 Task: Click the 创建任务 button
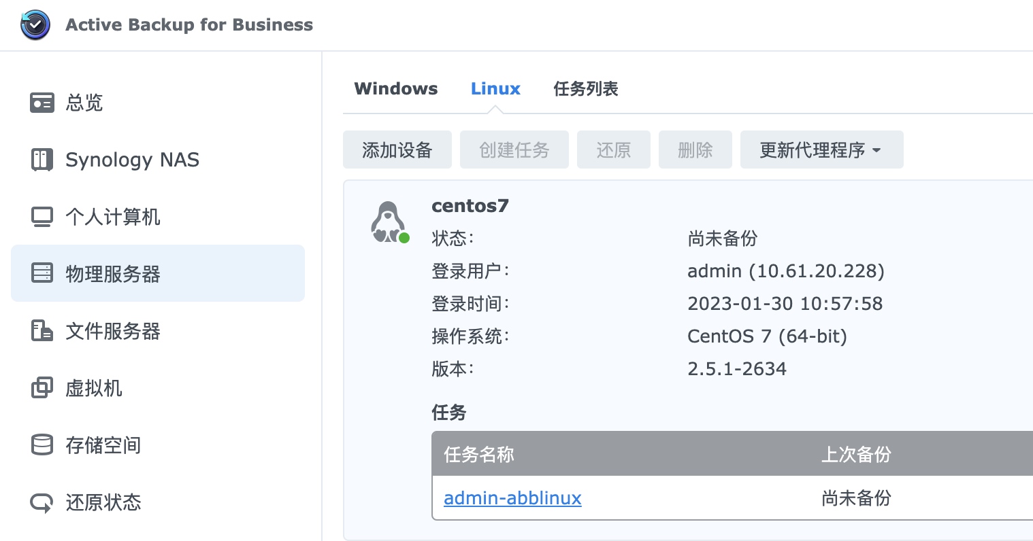pyautogui.click(x=514, y=150)
